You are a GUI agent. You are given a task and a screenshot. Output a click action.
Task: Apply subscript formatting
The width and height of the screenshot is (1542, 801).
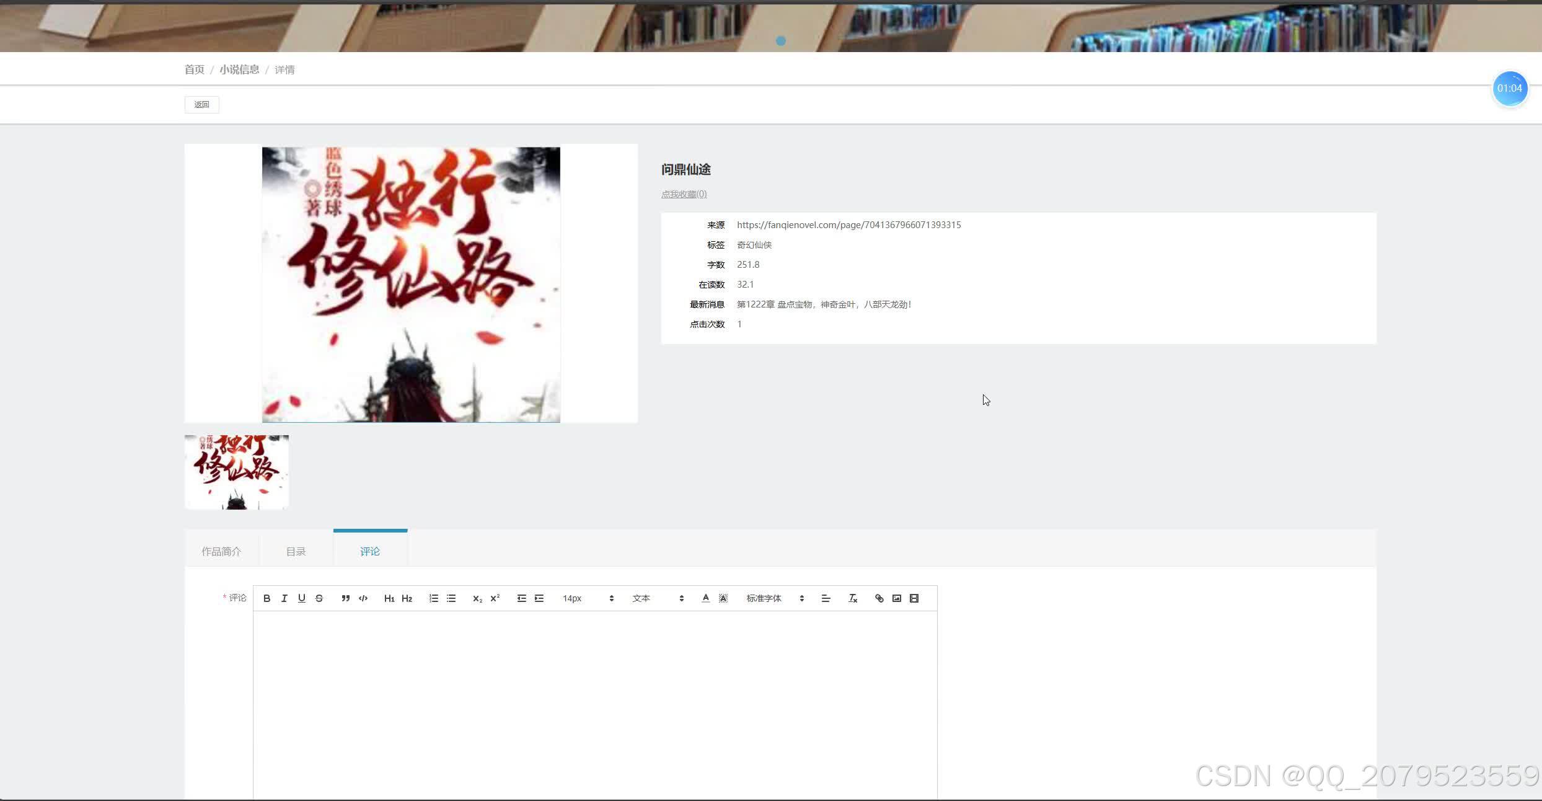pyautogui.click(x=477, y=598)
